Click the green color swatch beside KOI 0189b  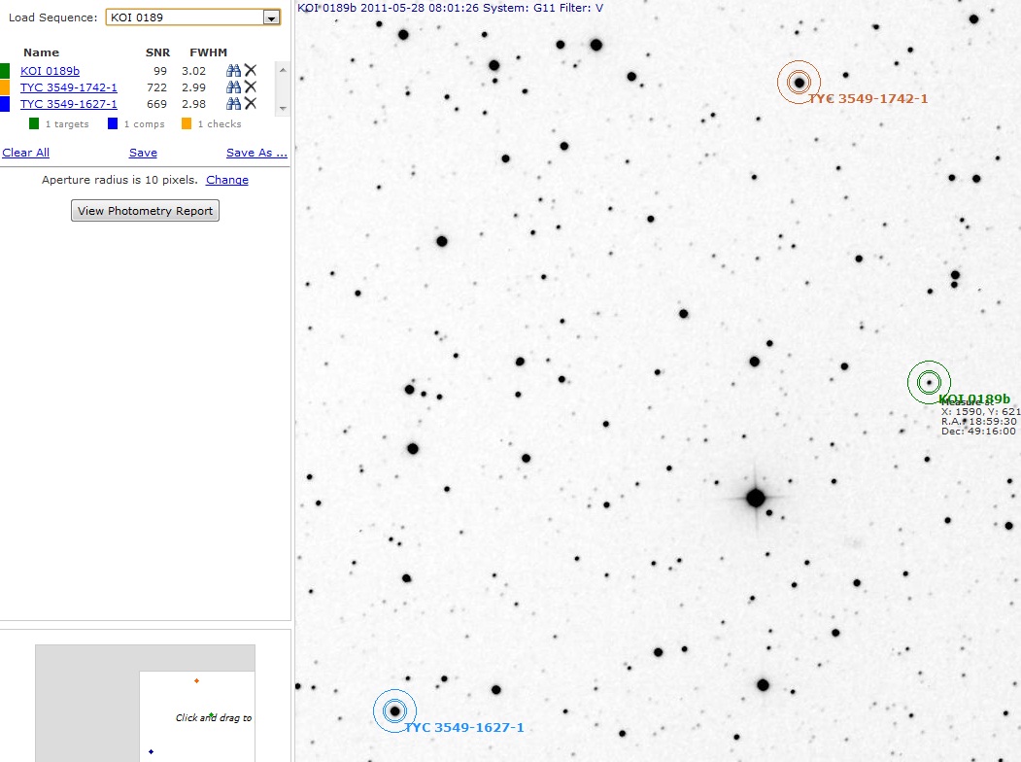click(x=5, y=71)
